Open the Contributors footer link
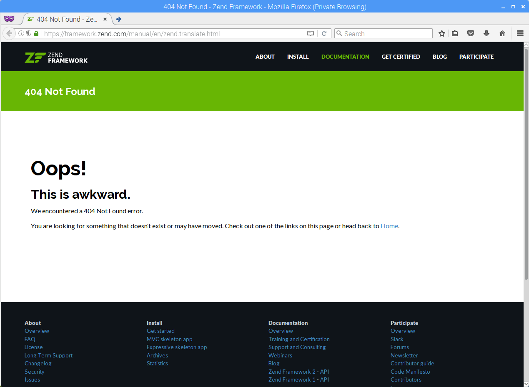 406,380
